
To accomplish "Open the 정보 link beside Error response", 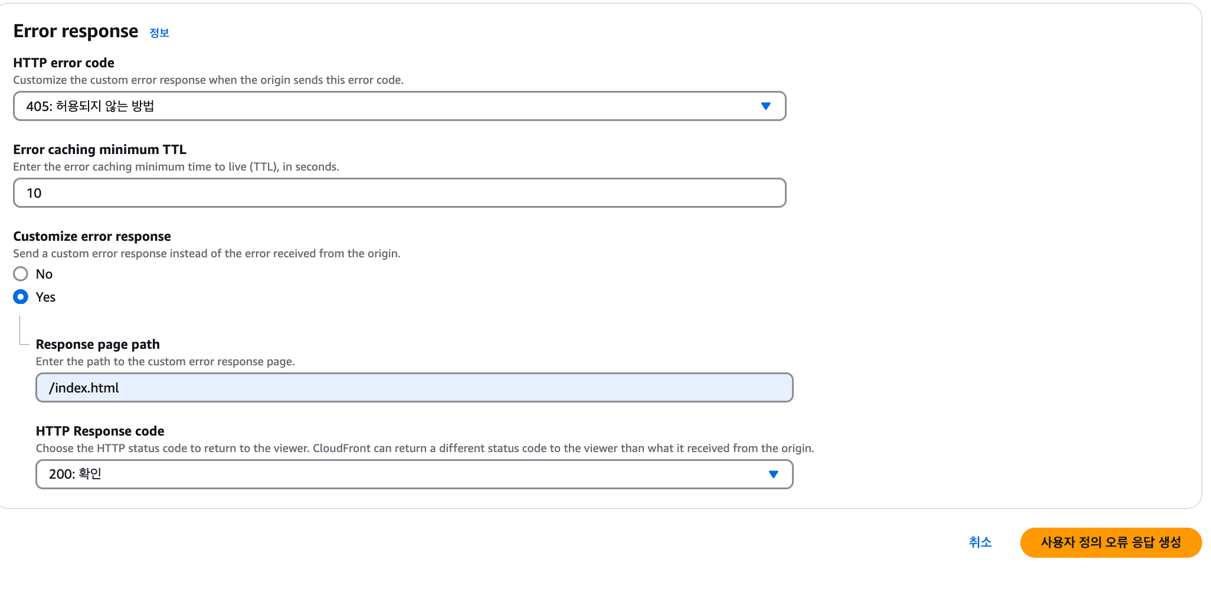I will [159, 33].
